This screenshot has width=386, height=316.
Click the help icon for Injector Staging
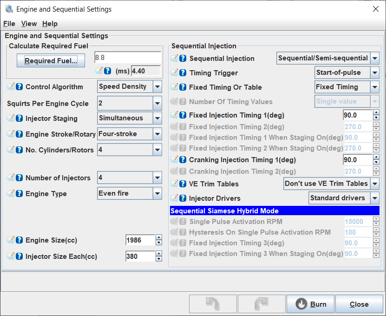pyautogui.click(x=19, y=118)
